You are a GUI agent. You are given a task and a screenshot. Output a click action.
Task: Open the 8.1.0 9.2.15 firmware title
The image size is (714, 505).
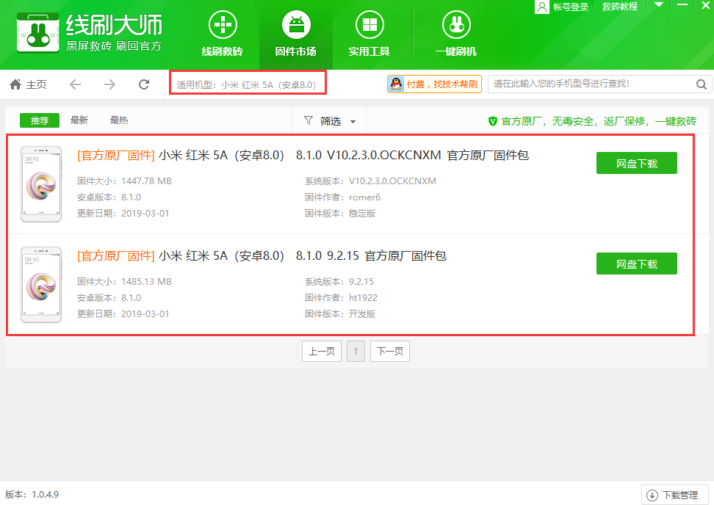pyautogui.click(x=262, y=256)
